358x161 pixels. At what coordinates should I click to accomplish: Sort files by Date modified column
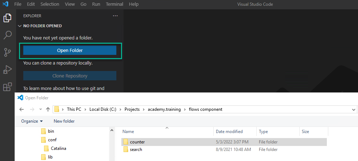[229, 132]
